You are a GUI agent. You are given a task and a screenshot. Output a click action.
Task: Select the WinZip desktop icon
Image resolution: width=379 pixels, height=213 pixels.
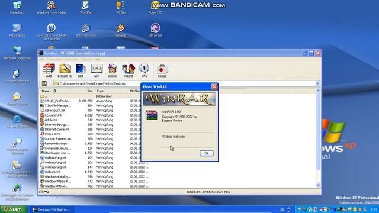coord(121,8)
